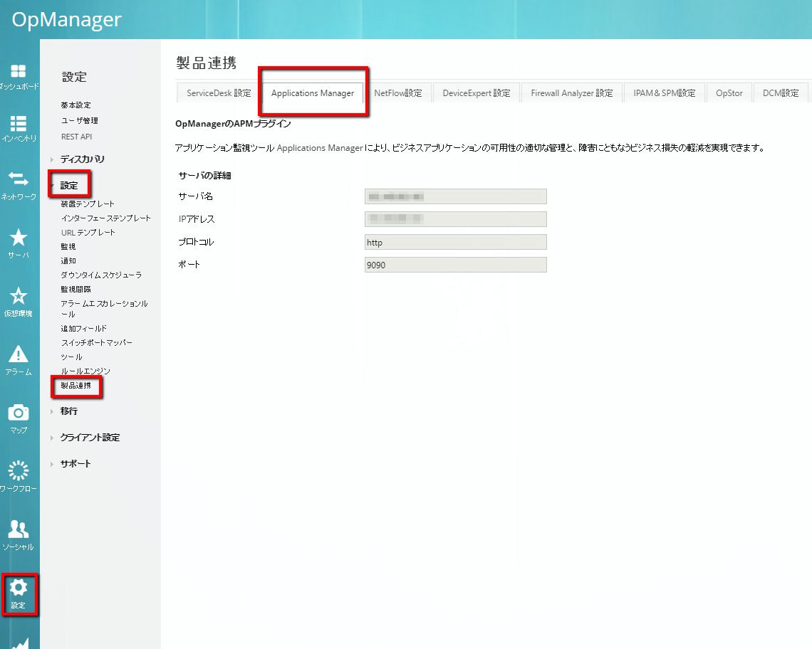
Task: Click the IPアドレス input field
Action: pyautogui.click(x=456, y=219)
